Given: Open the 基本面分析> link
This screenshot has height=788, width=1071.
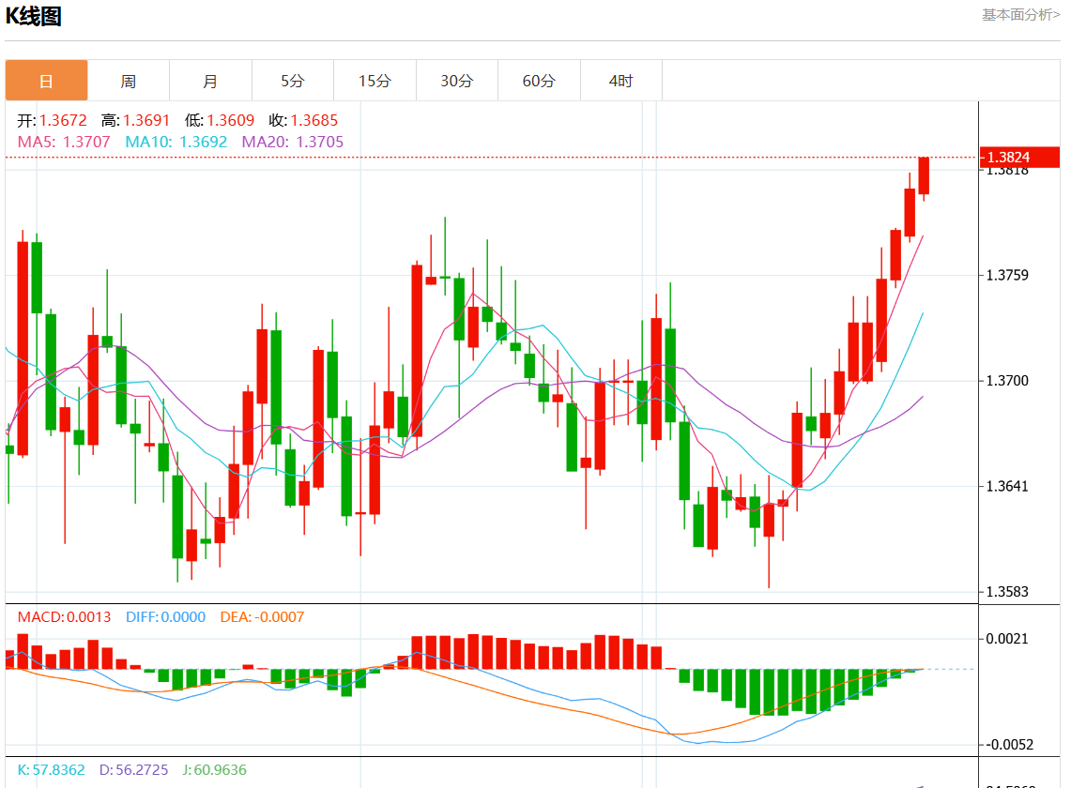Looking at the screenshot, I should 1020,15.
